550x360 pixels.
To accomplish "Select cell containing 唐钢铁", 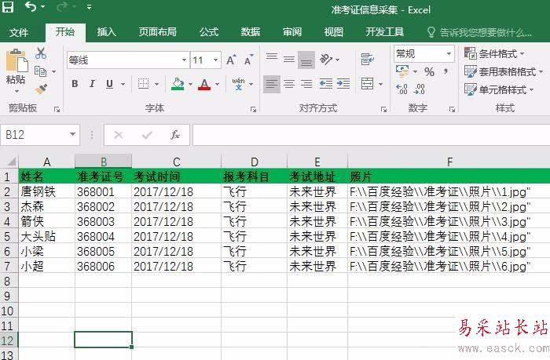I will coord(46,192).
